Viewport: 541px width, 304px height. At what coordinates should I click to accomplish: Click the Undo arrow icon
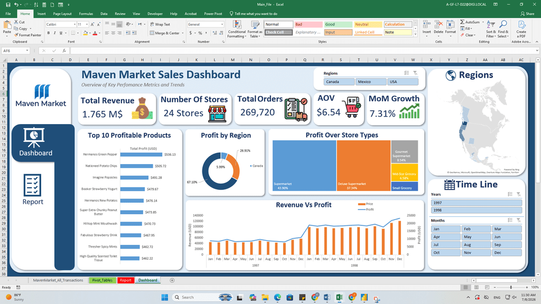click(x=16, y=5)
